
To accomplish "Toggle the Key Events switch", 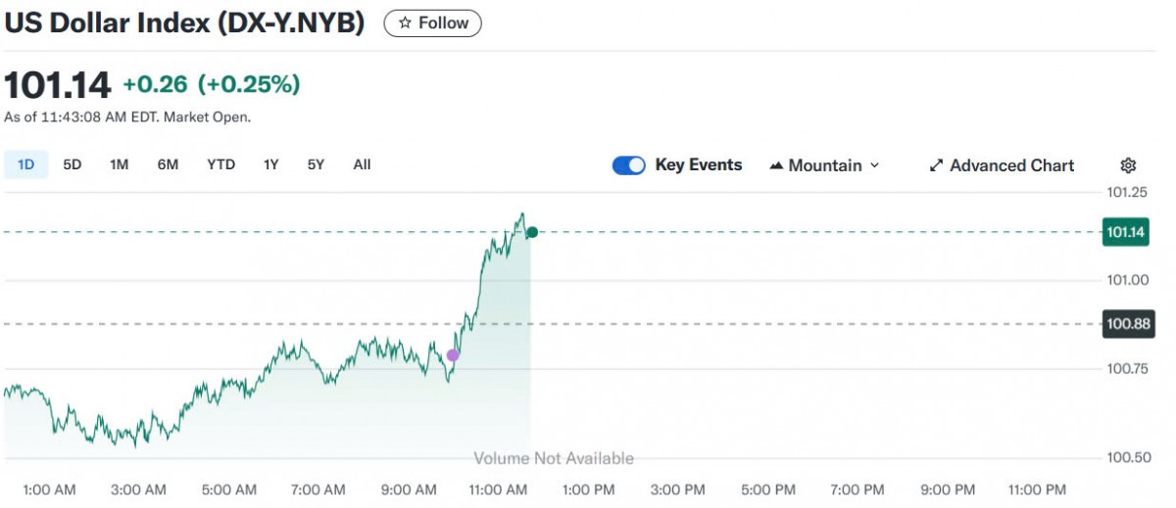I will point(628,165).
